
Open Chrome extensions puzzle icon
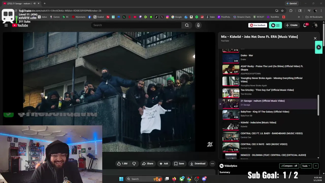click(291, 11)
